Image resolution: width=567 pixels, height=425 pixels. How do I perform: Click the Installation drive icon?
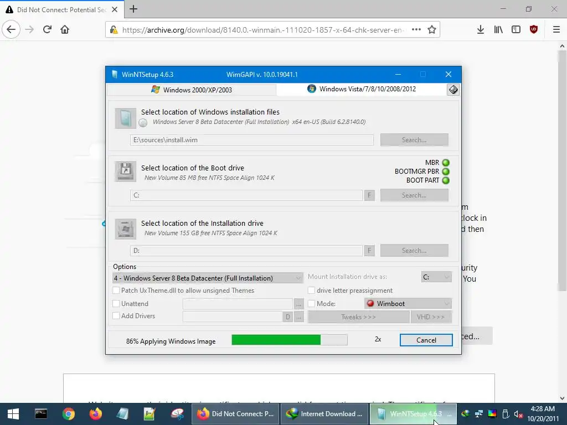(x=126, y=229)
